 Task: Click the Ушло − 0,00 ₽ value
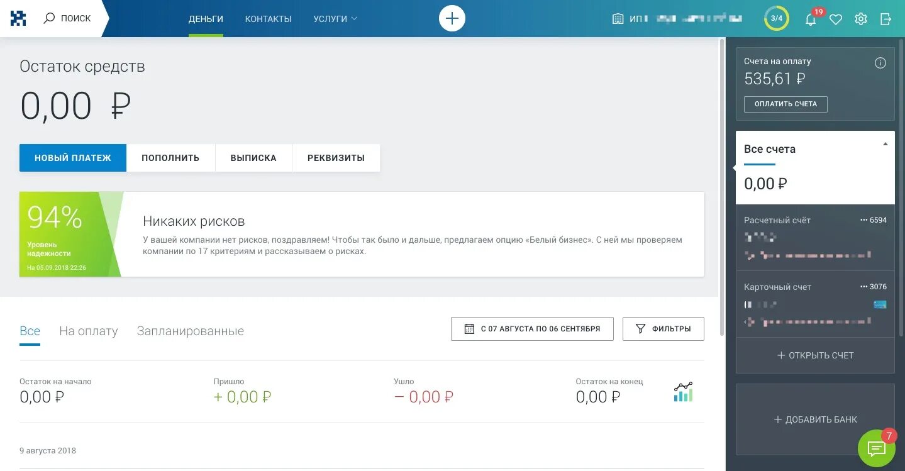424,397
